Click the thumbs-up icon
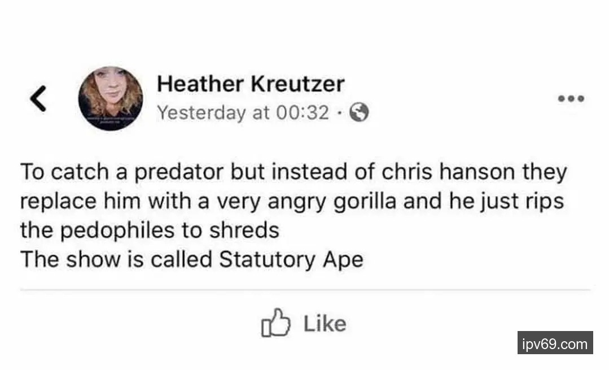This screenshot has height=370, width=609. coord(275,324)
